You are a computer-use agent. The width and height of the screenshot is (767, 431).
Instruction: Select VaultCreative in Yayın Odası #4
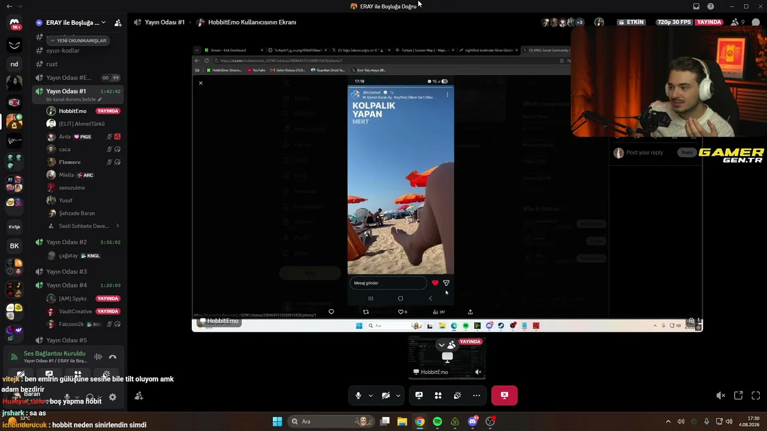[84, 311]
